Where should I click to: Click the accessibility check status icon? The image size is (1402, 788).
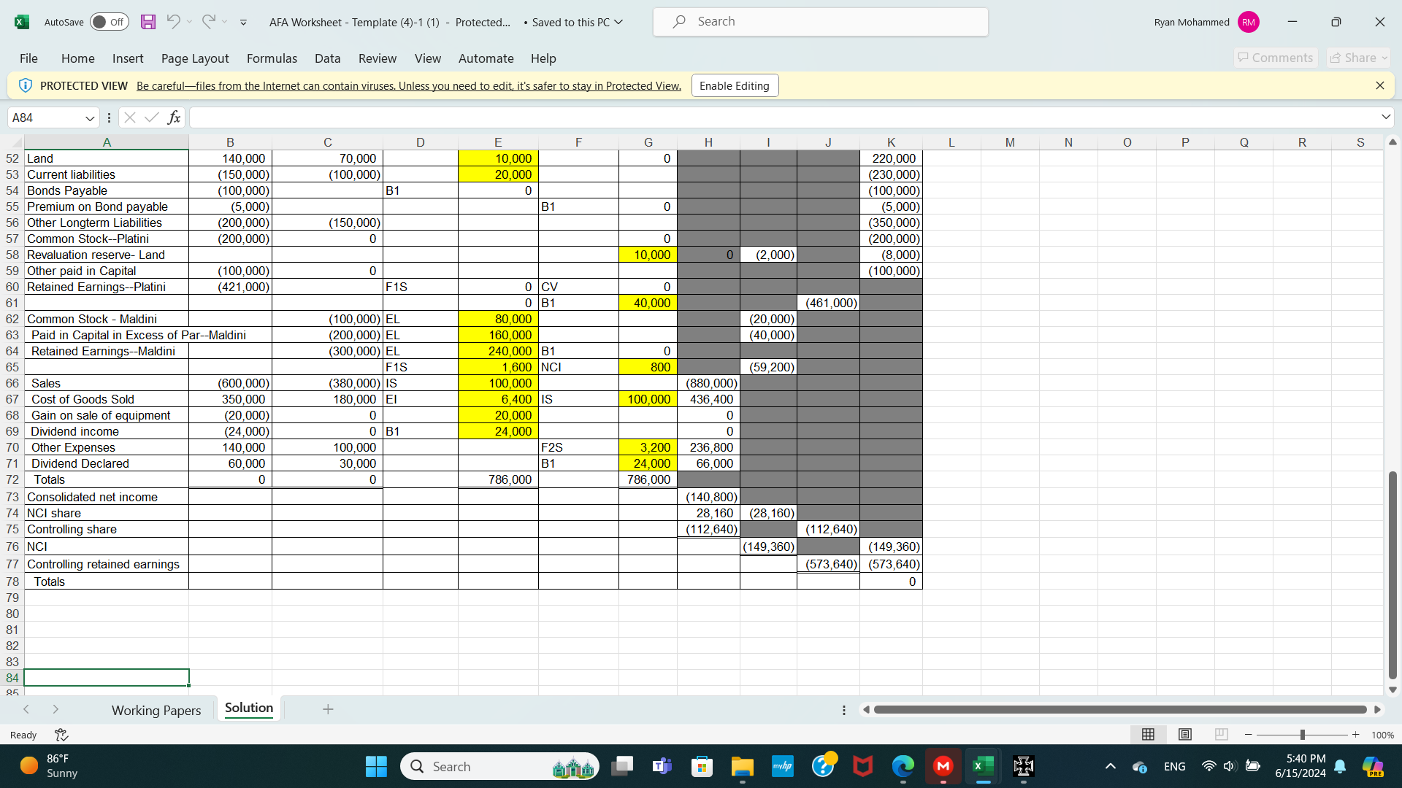point(61,735)
